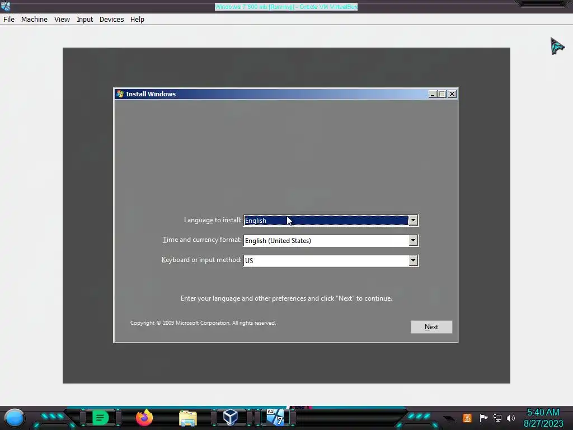Maximize the Install Windows dialog
Screen dimensions: 573x430
442,94
